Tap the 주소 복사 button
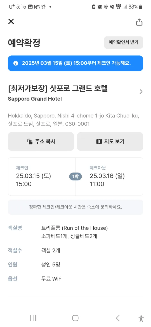This screenshot has height=327, width=151. pos(41,141)
